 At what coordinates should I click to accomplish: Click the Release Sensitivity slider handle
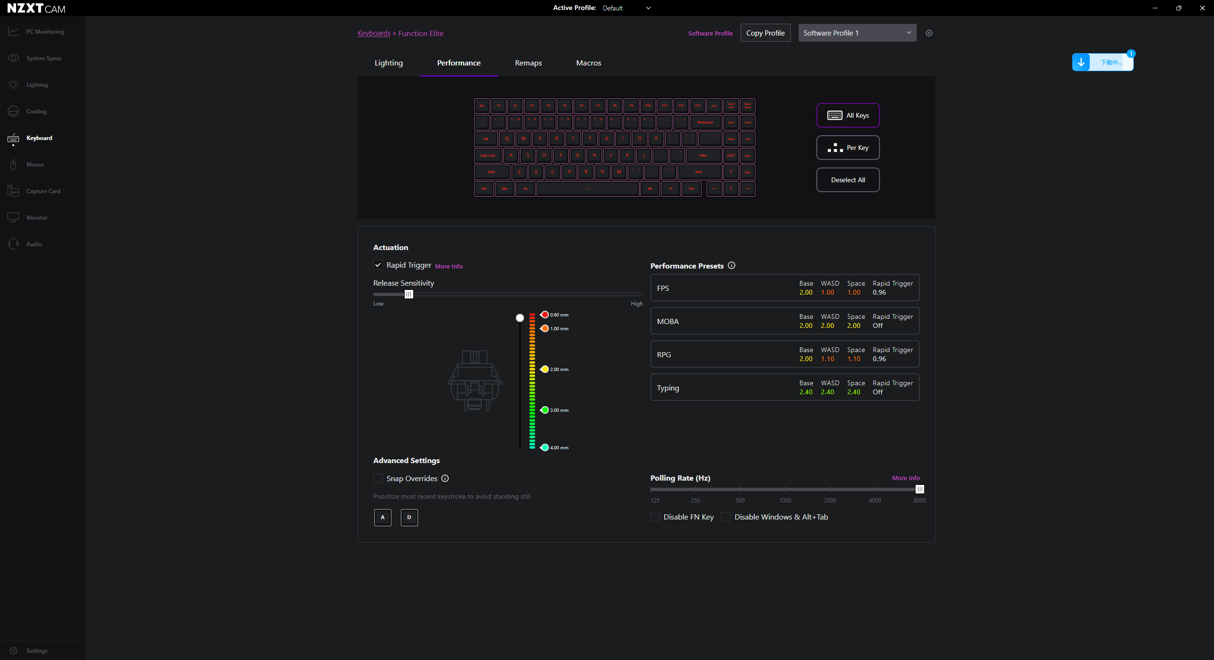click(x=408, y=294)
